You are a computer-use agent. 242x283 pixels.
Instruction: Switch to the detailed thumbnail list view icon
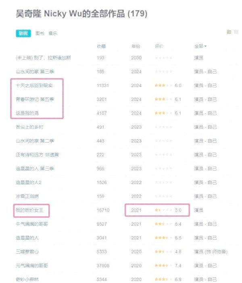point(229,32)
